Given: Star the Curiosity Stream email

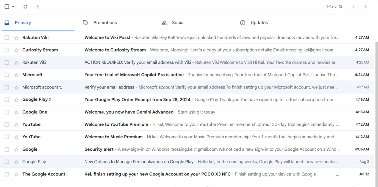Looking at the screenshot, I should (16, 50).
